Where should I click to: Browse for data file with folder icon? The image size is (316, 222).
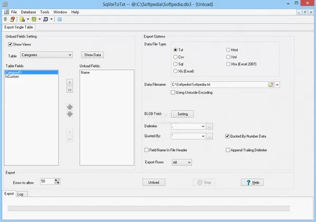tap(271, 84)
